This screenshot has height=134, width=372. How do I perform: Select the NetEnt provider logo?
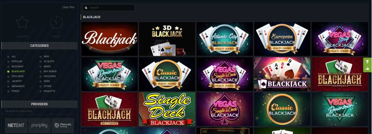[x=16, y=125]
